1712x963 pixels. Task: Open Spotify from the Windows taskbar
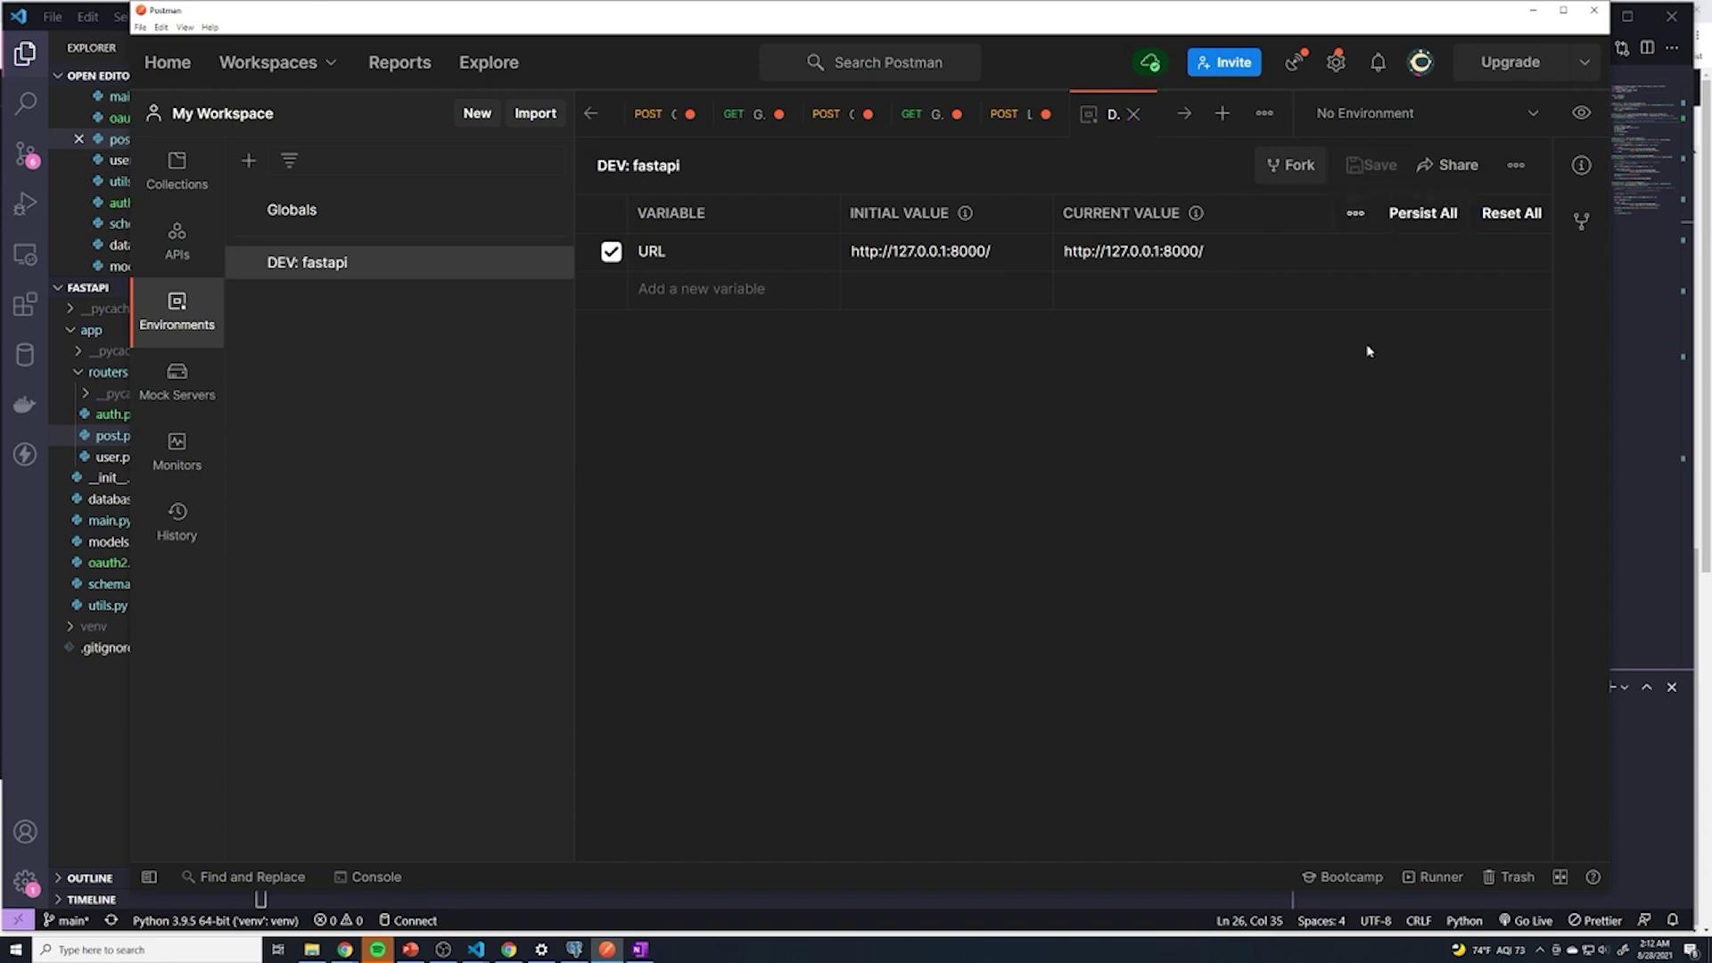pos(377,950)
